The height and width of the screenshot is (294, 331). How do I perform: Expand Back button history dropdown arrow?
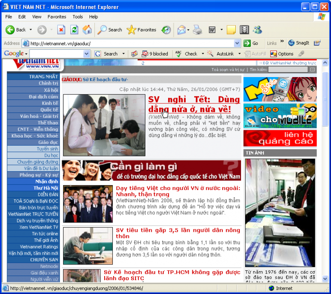coord(30,30)
